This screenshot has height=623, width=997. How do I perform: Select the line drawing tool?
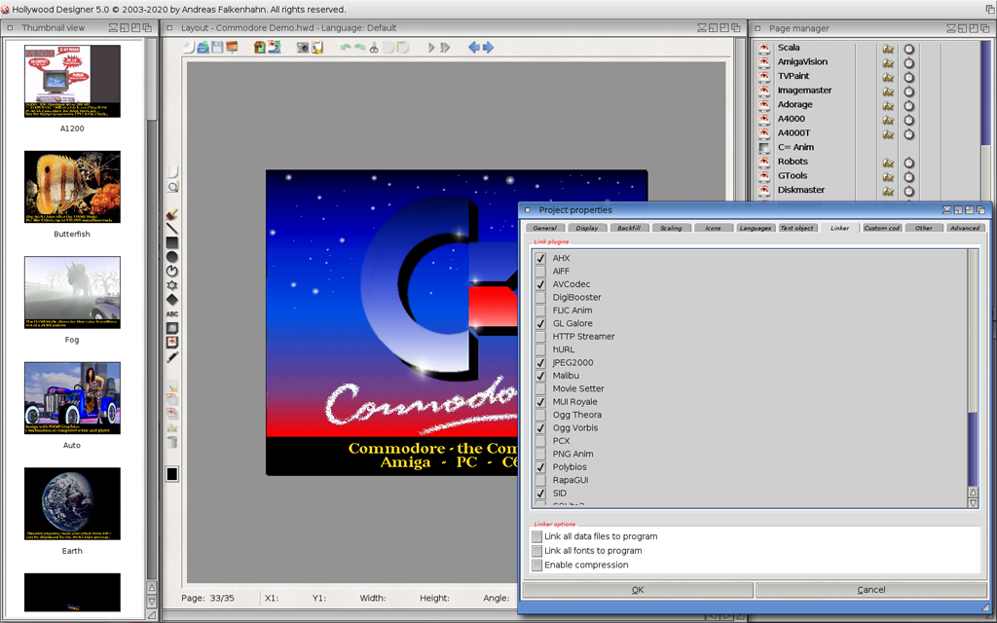pyautogui.click(x=172, y=229)
